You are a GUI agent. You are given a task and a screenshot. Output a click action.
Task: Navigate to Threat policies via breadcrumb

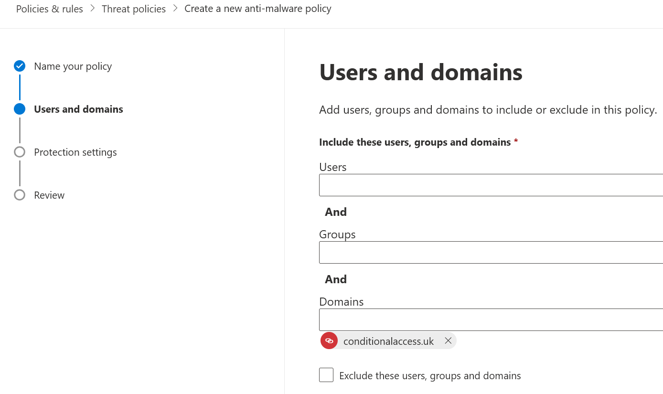click(x=133, y=8)
